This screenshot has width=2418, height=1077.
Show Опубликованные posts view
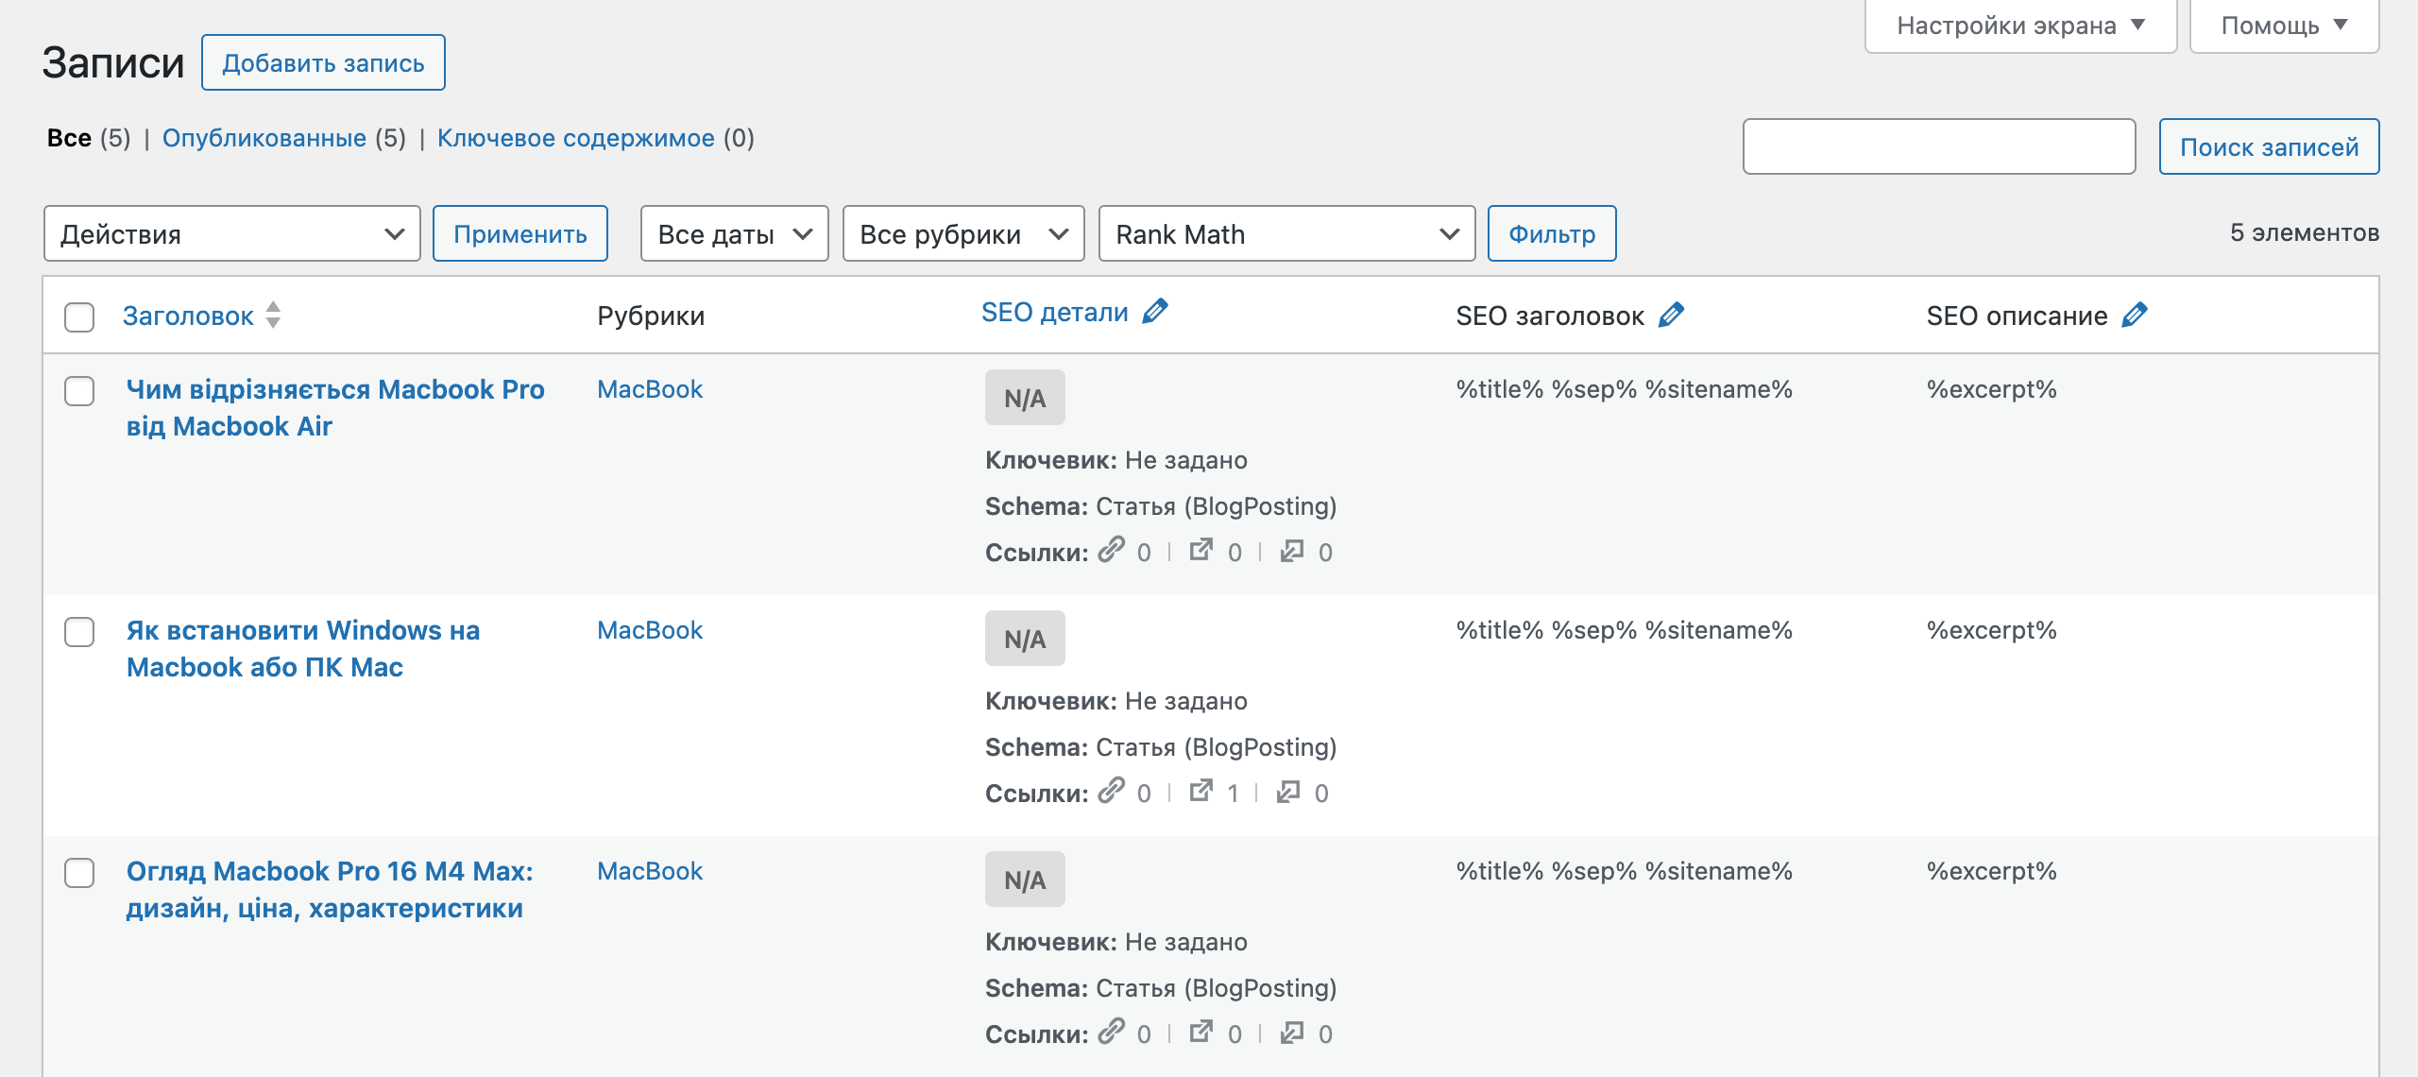[x=264, y=138]
